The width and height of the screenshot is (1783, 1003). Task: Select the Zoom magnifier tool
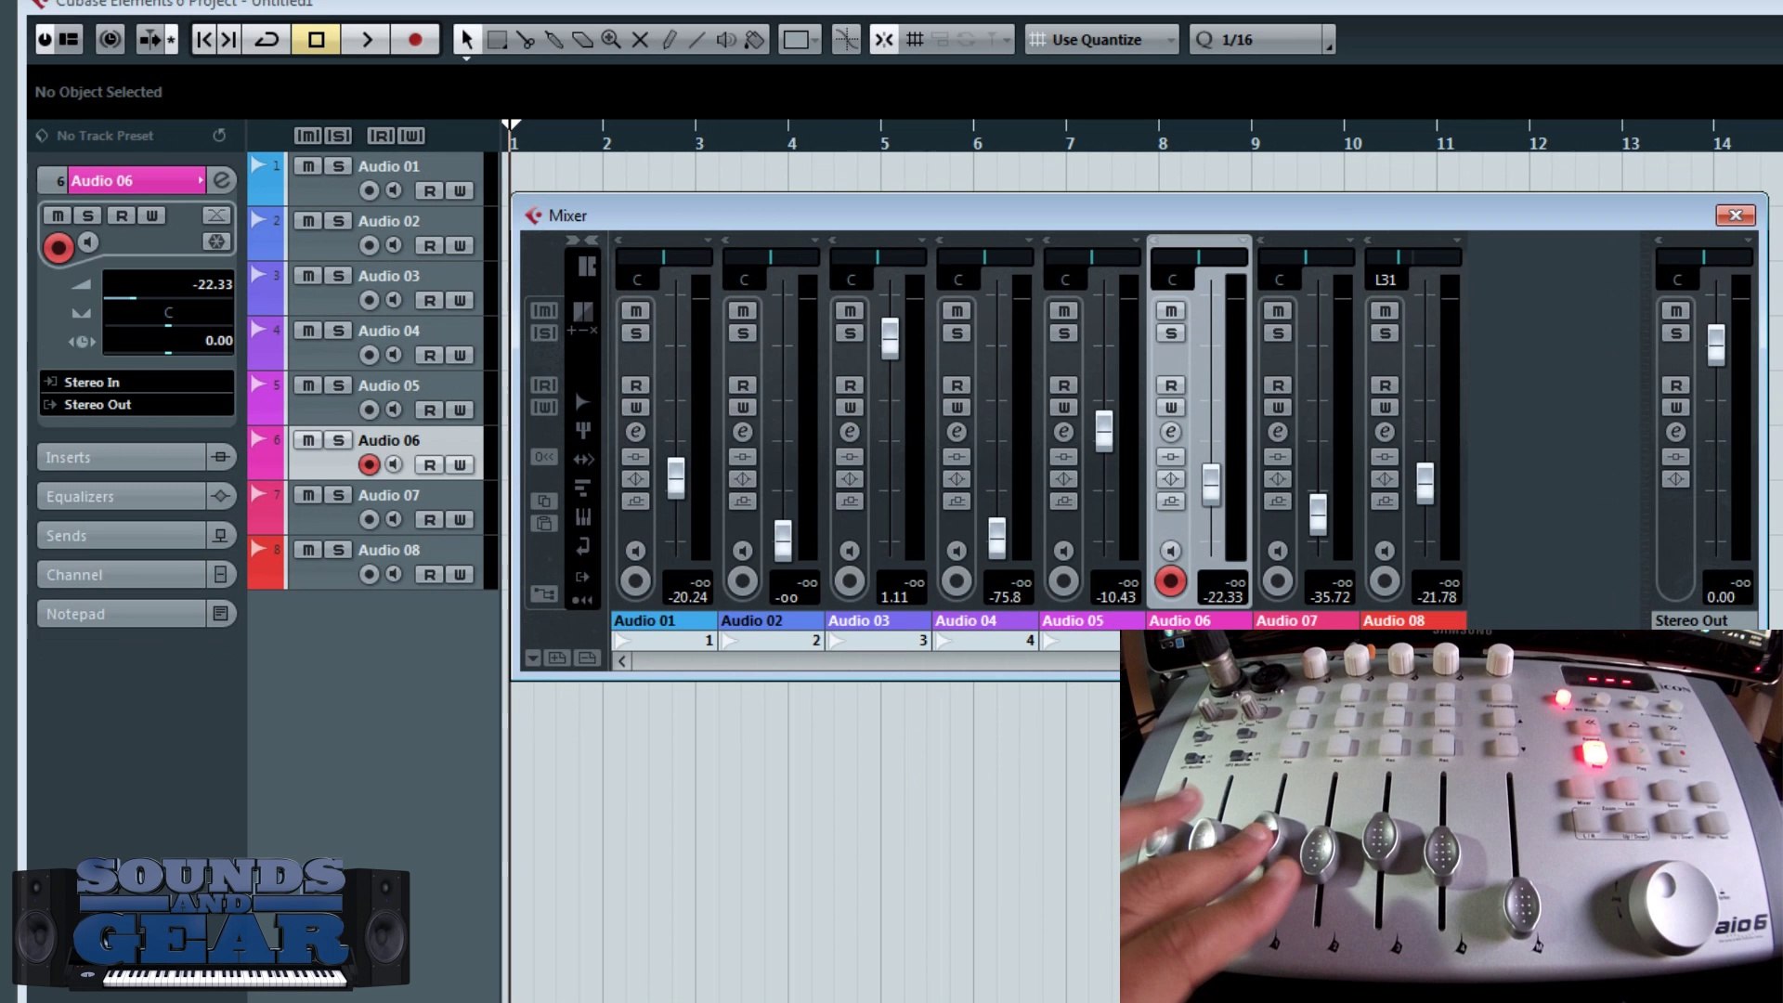coord(611,40)
